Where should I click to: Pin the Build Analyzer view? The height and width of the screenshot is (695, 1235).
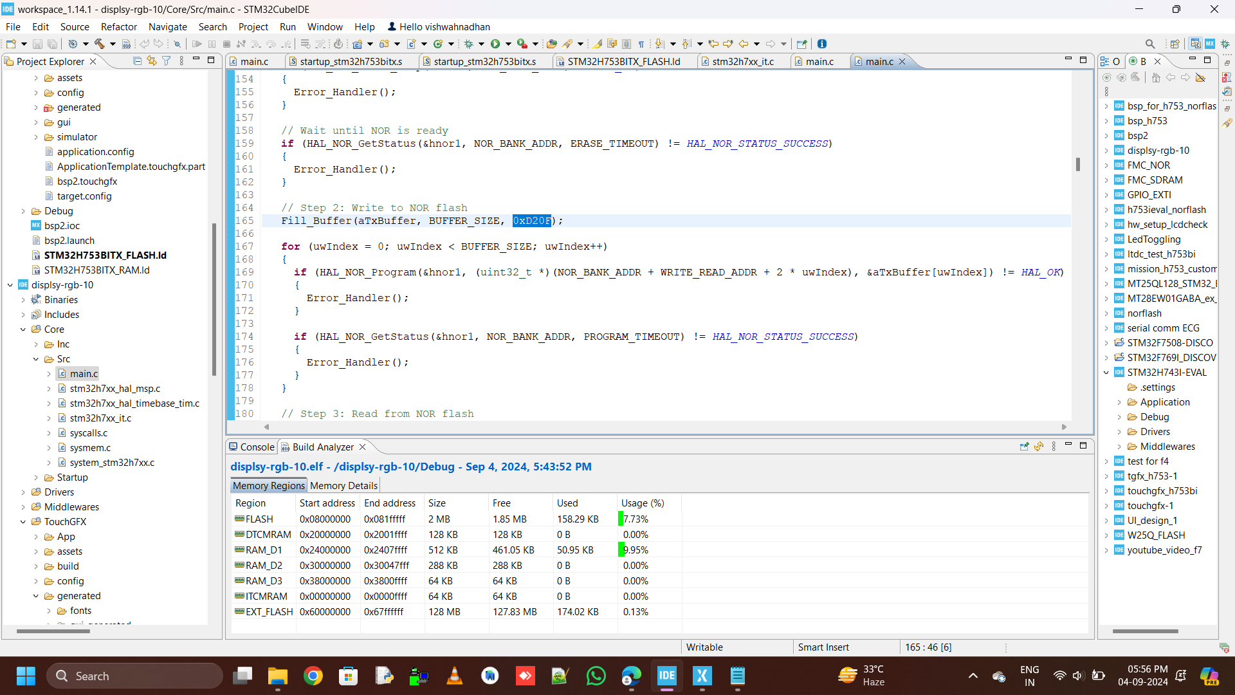1025,447
